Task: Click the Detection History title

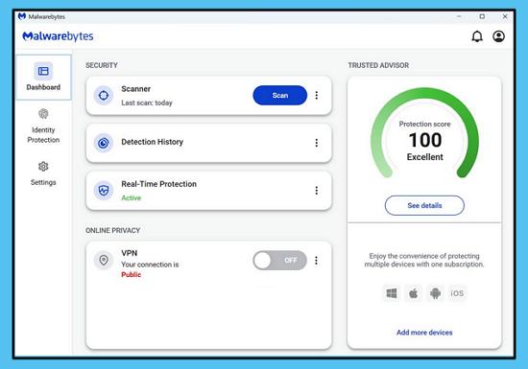Action: [153, 142]
